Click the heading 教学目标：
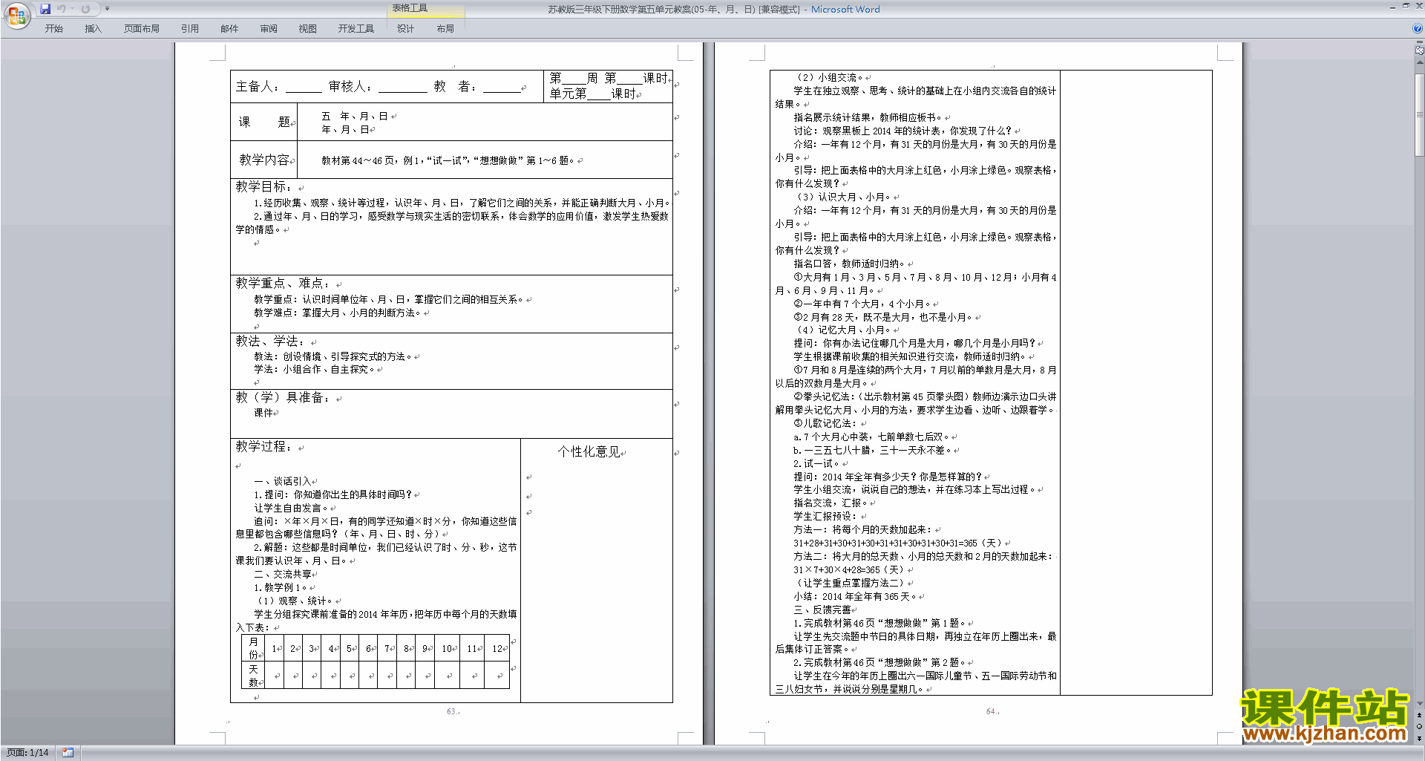This screenshot has height=761, width=1425. coord(264,187)
